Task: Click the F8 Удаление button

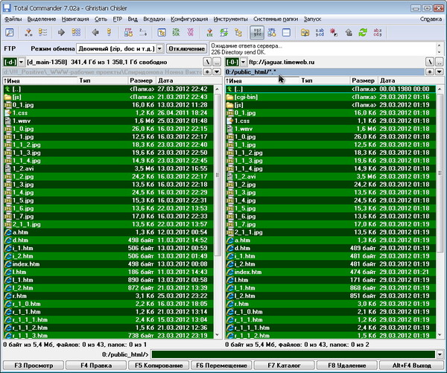Action: [x=347, y=366]
